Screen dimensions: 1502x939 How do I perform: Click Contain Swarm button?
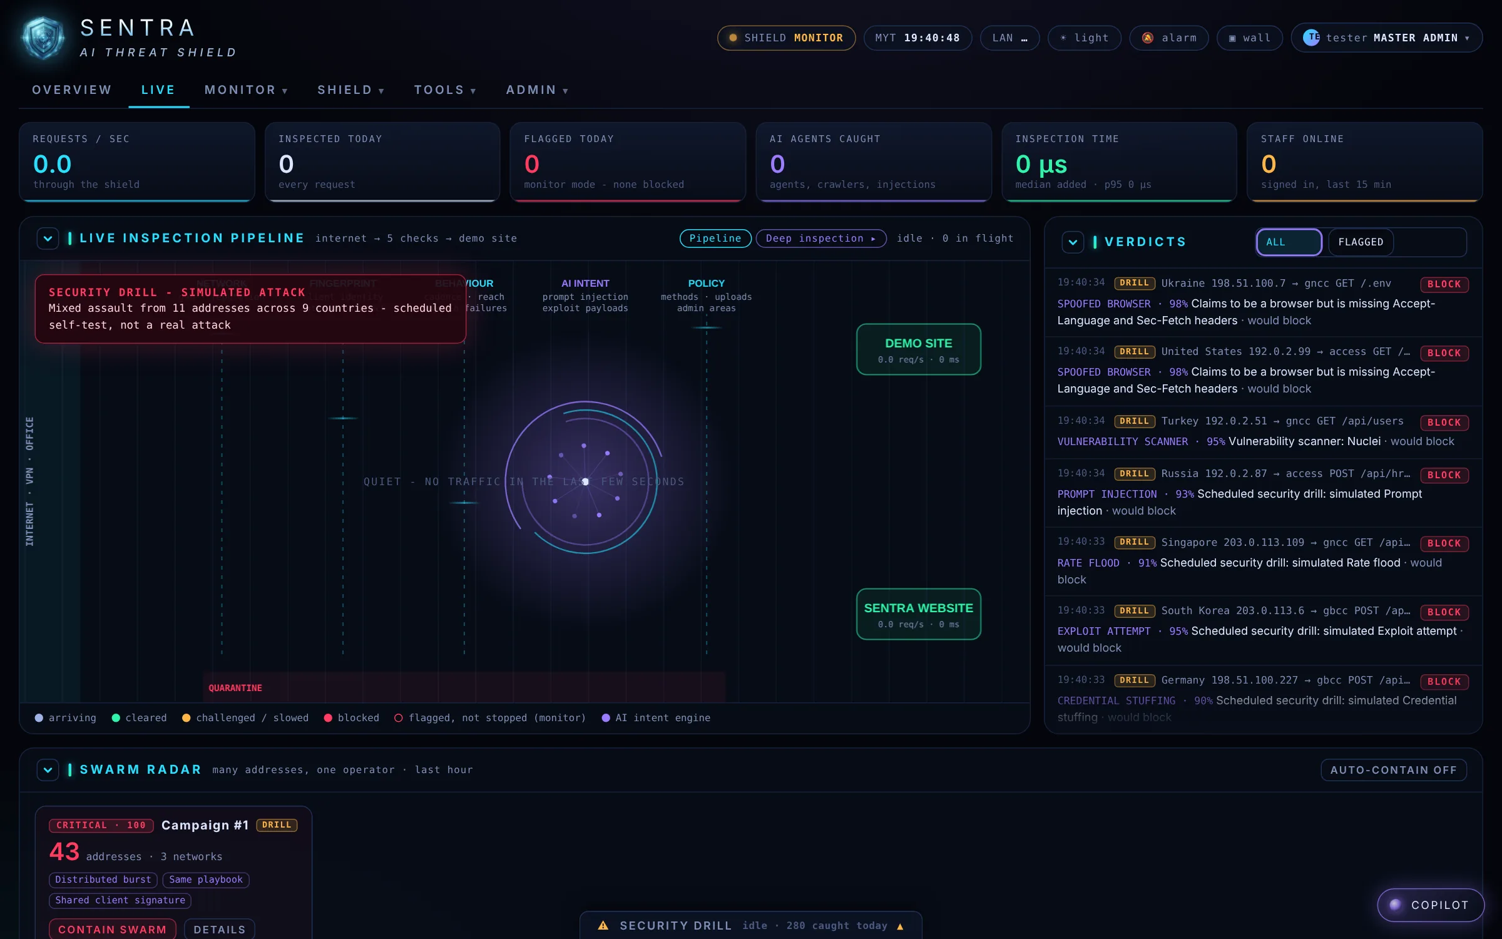[113, 929]
